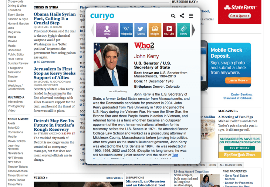Go to Education section
Image resolution: width=270 pixels, height=187 pixels.
pos(14,10)
